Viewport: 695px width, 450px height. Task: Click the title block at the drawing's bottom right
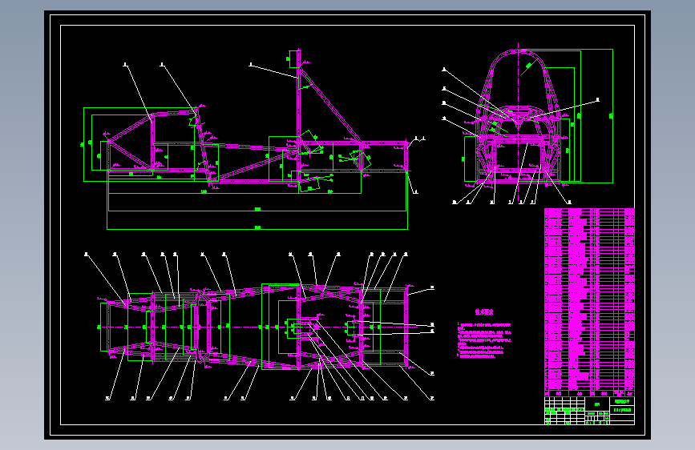[589, 411]
